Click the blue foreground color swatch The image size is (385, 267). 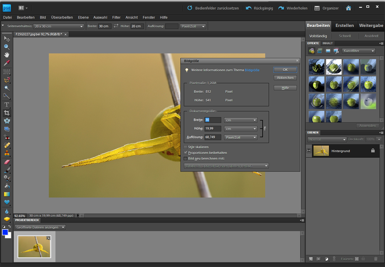tap(5, 232)
